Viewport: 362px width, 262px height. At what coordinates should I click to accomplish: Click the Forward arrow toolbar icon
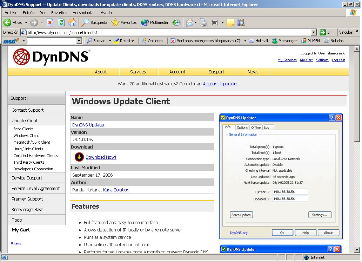pos(34,22)
